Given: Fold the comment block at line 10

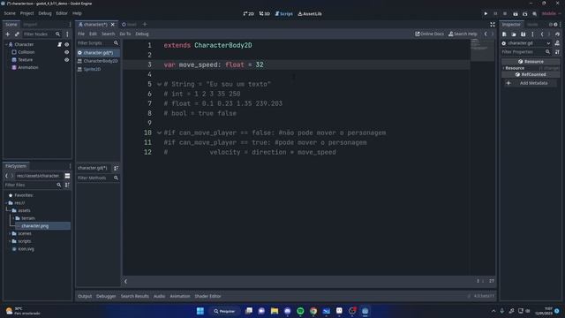Looking at the screenshot, I should (x=159, y=132).
